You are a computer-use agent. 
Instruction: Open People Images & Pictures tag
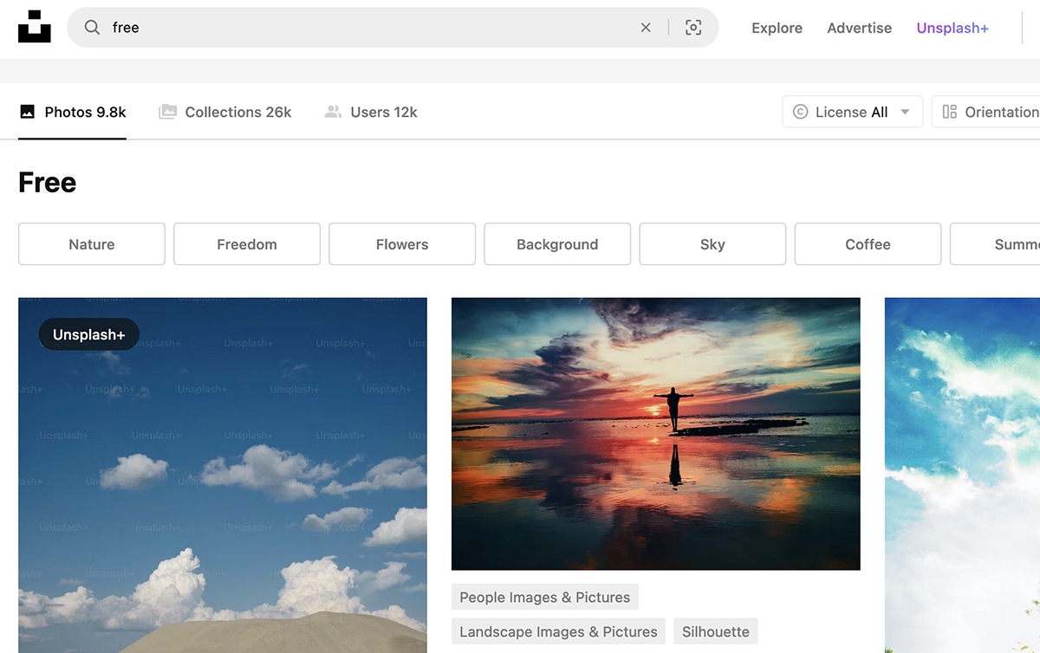(x=545, y=598)
